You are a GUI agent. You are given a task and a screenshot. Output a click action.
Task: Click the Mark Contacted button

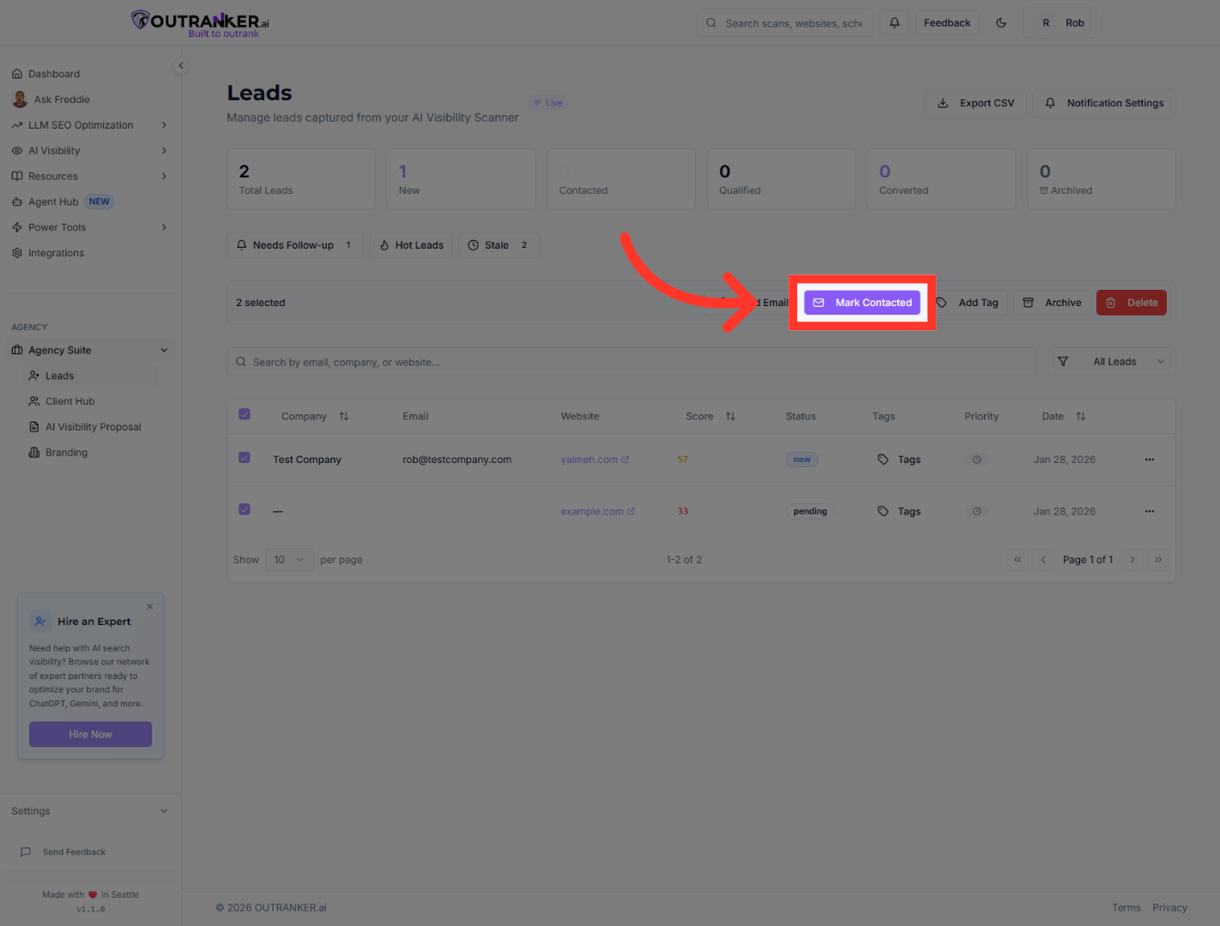coord(862,303)
